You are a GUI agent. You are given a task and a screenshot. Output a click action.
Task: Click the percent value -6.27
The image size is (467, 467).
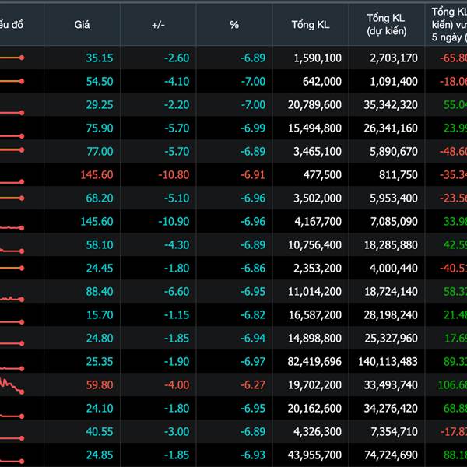pos(250,384)
